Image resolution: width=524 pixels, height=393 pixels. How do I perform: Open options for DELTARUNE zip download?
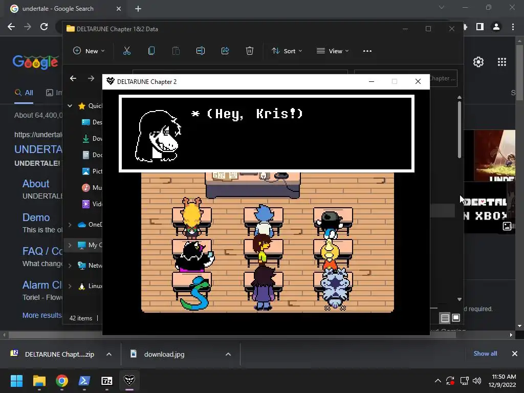coord(109,354)
